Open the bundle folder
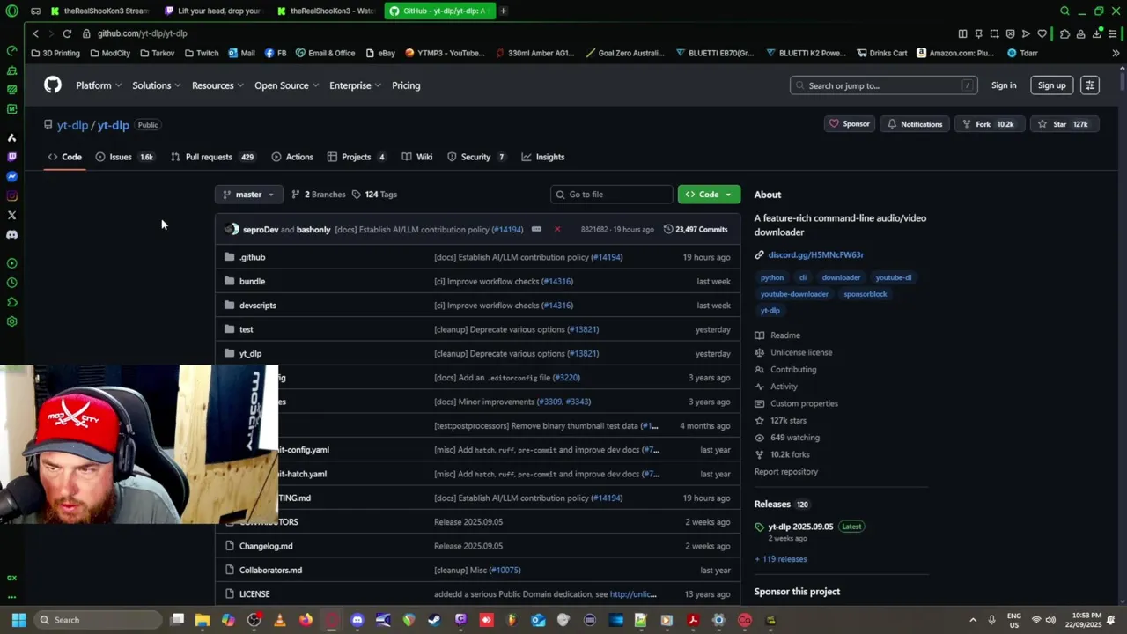 pos(252,281)
